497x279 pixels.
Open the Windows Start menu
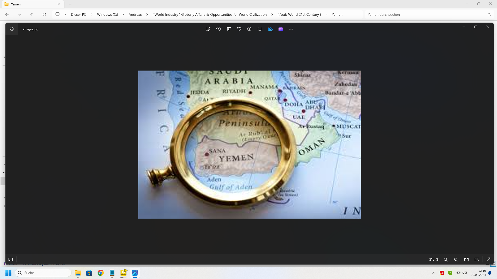click(9, 273)
